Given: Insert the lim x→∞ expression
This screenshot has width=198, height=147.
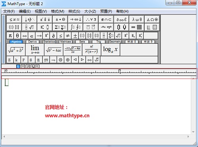Looking at the screenshot, I should click(35, 50).
